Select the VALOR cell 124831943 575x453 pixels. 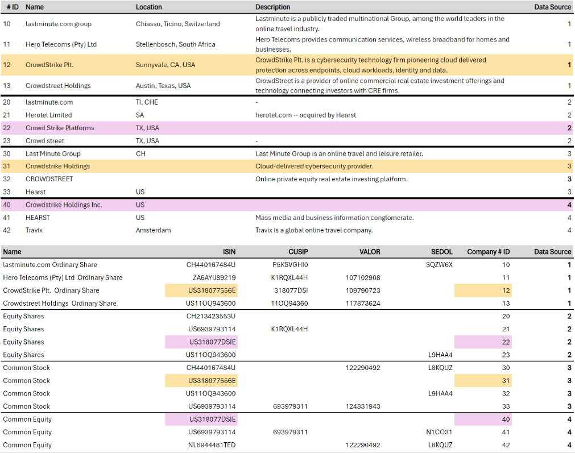363,406
